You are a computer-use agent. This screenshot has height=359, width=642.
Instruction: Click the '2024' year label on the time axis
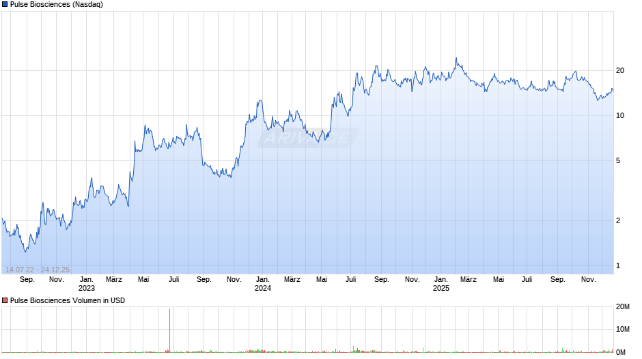[263, 288]
